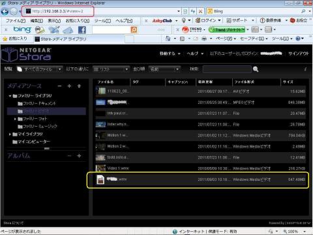Image resolution: width=313 pixels, height=235 pixels.
Task: Click the plus icon beside メディアソース
Action: pos(69,86)
